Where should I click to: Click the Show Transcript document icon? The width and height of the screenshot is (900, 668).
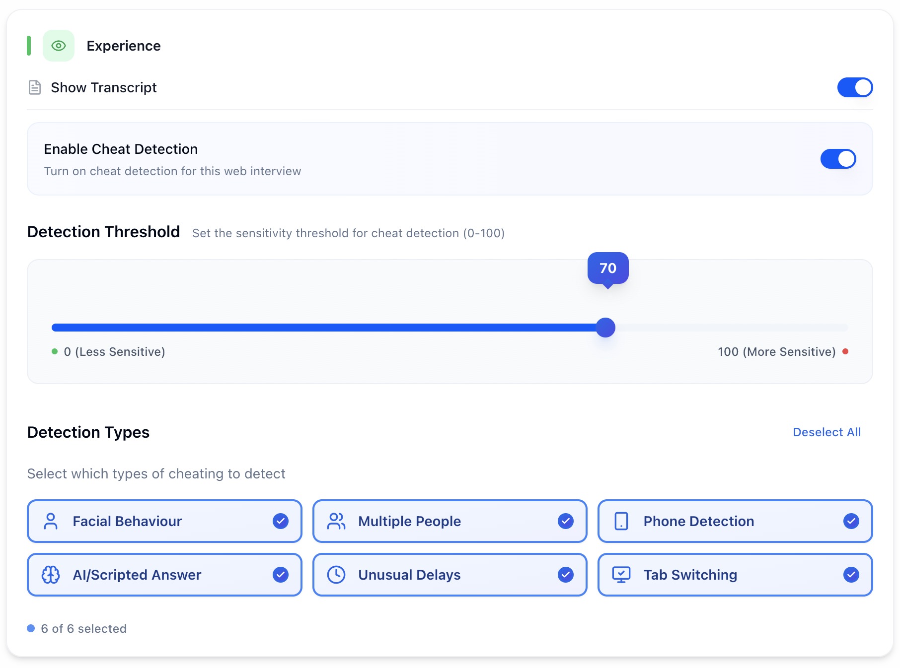[x=35, y=87]
